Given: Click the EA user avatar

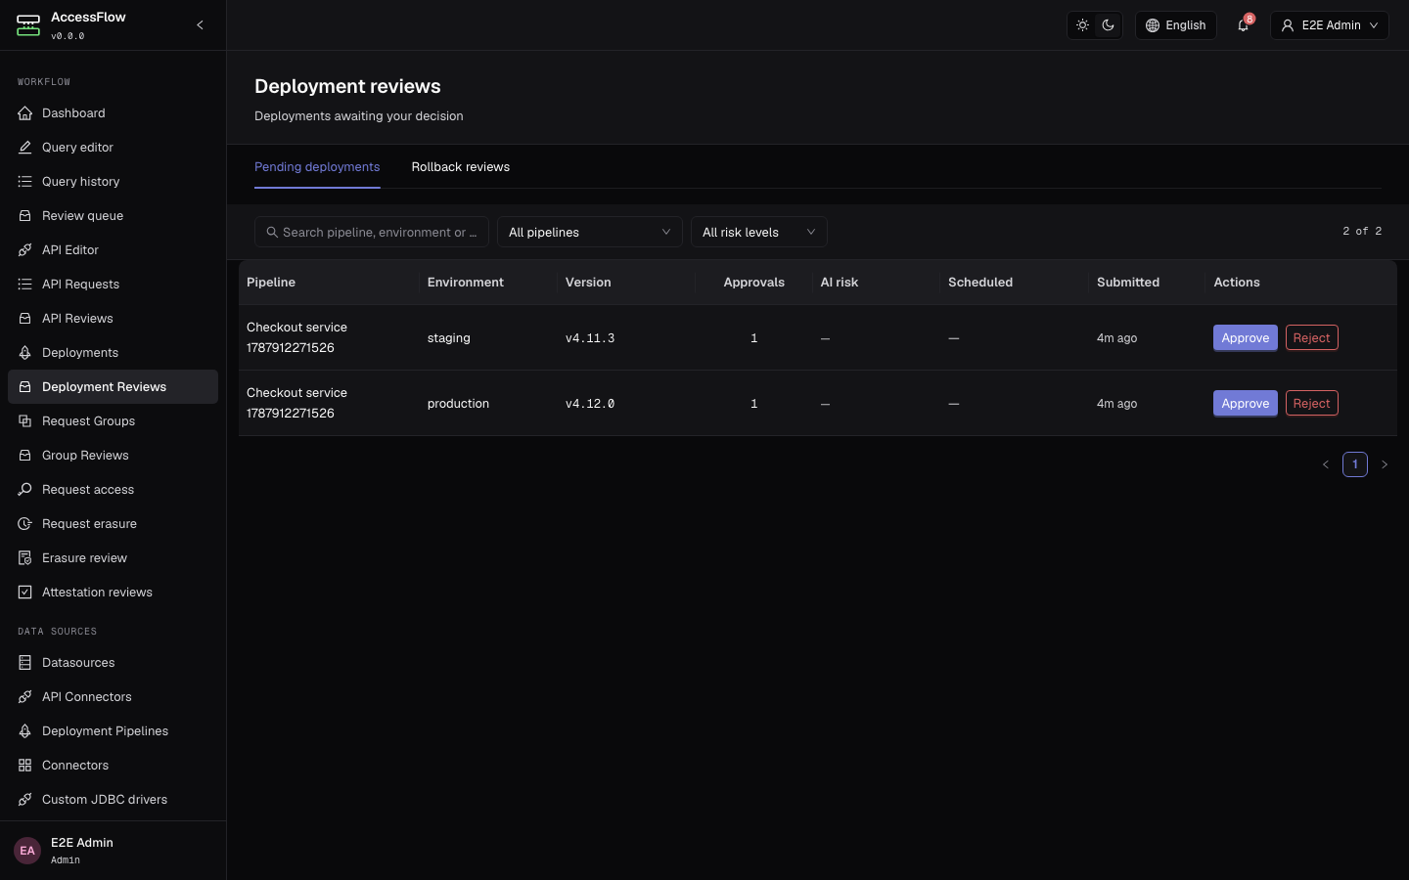Looking at the screenshot, I should coord(27,851).
